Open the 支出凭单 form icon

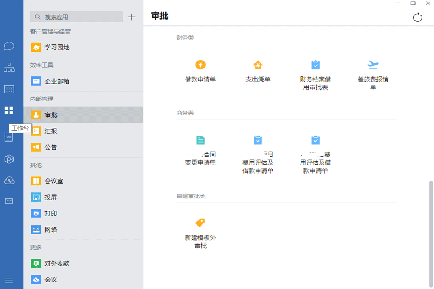click(x=258, y=66)
